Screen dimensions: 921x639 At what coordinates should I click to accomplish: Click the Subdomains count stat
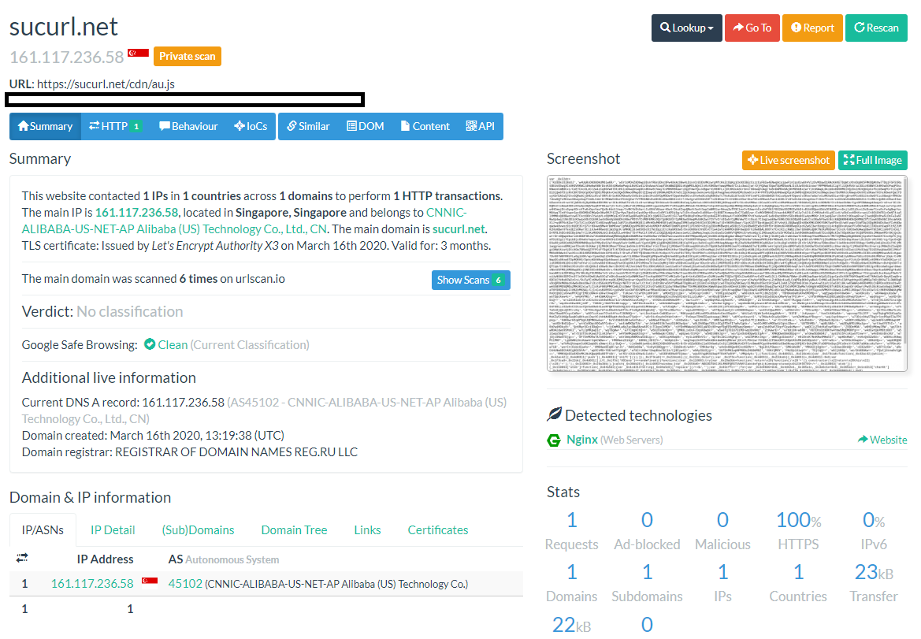click(647, 582)
